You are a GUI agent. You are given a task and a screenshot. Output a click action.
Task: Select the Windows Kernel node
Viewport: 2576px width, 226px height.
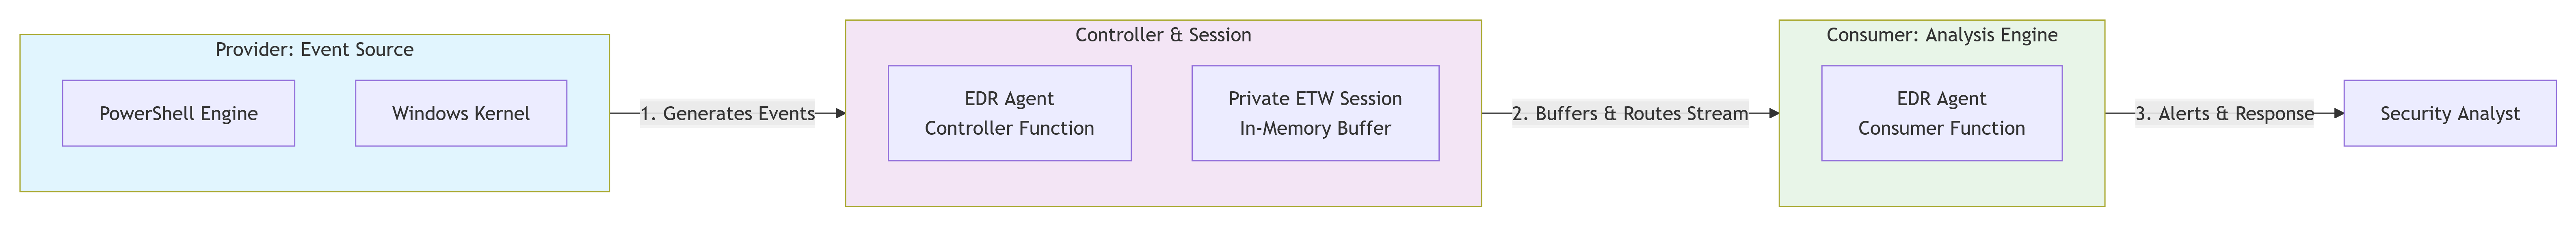pos(461,113)
